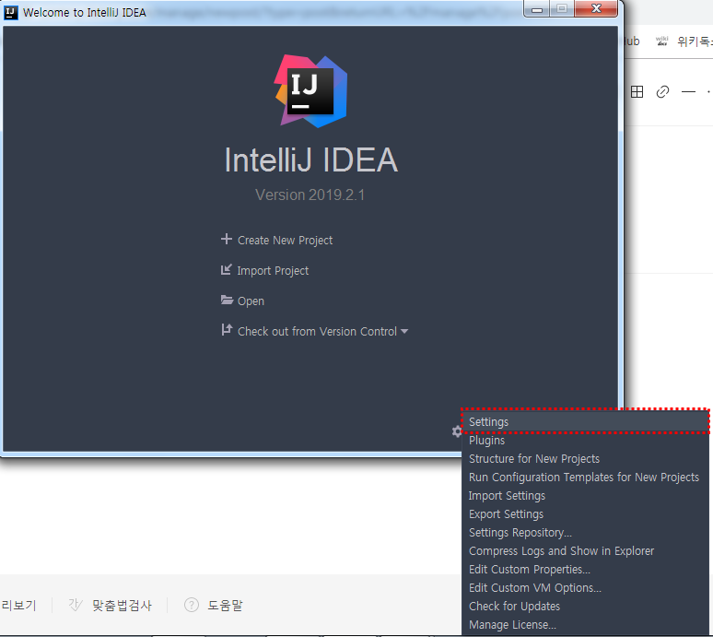713x637 pixels.
Task: Click the IntelliJ IDEA heading text
Action: (x=311, y=160)
